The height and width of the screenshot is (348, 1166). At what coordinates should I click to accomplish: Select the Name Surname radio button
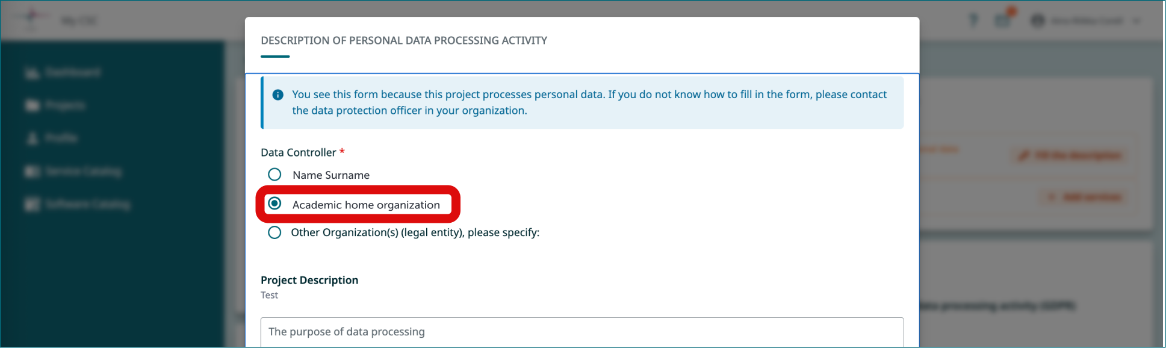(x=274, y=174)
